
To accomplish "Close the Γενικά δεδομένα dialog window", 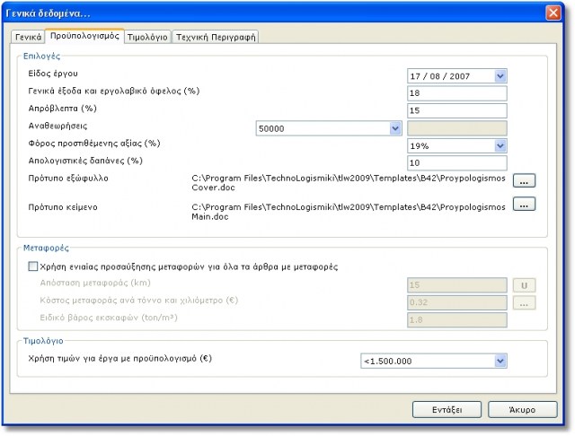I will 553,12.
